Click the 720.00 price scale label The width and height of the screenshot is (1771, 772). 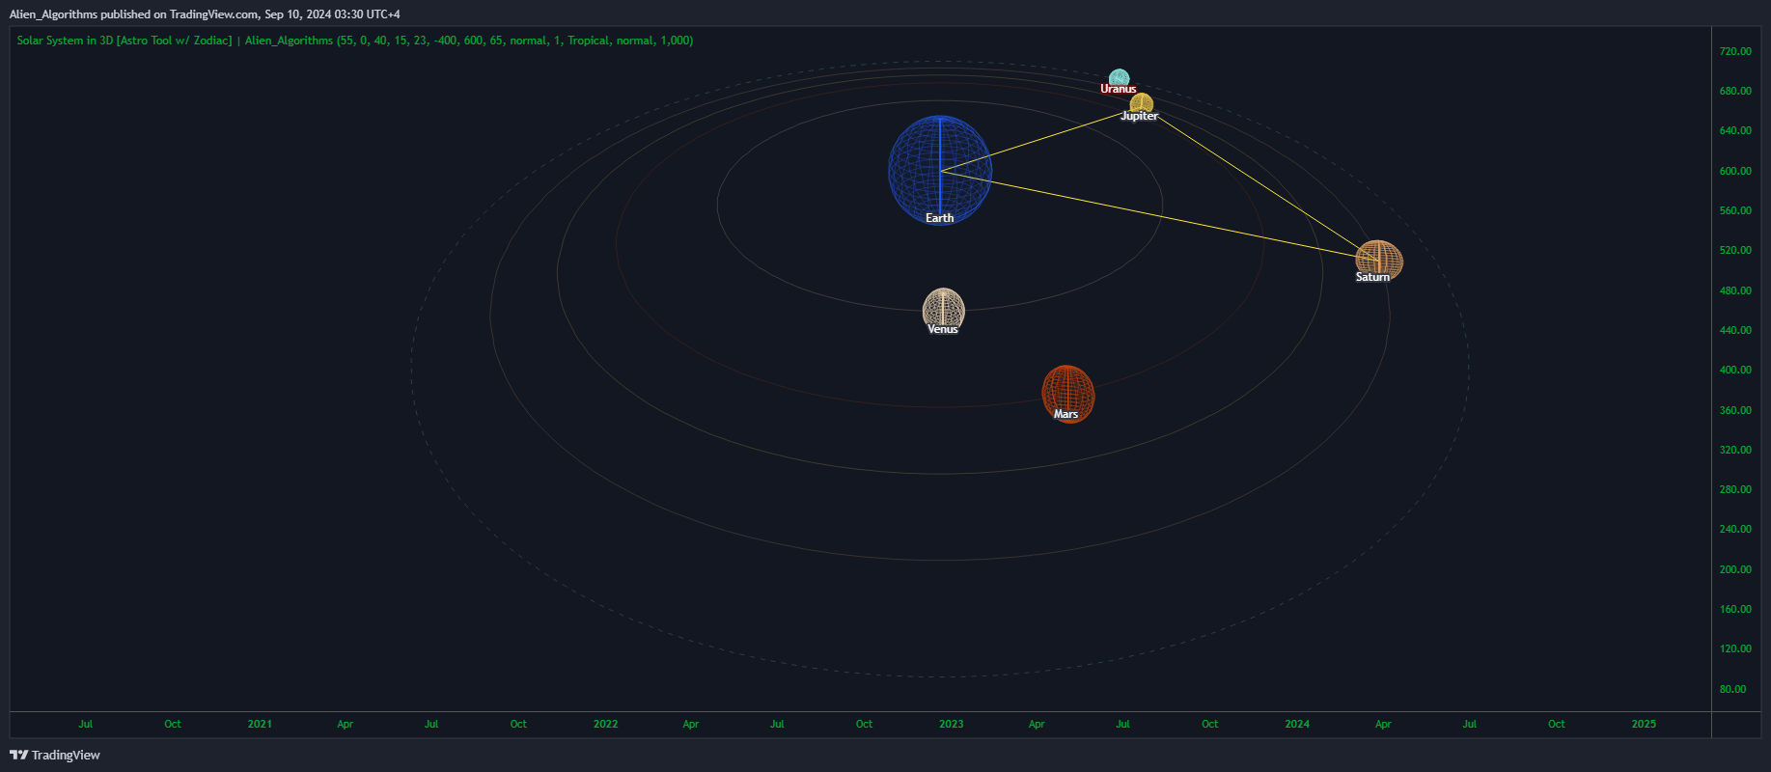coord(1734,51)
